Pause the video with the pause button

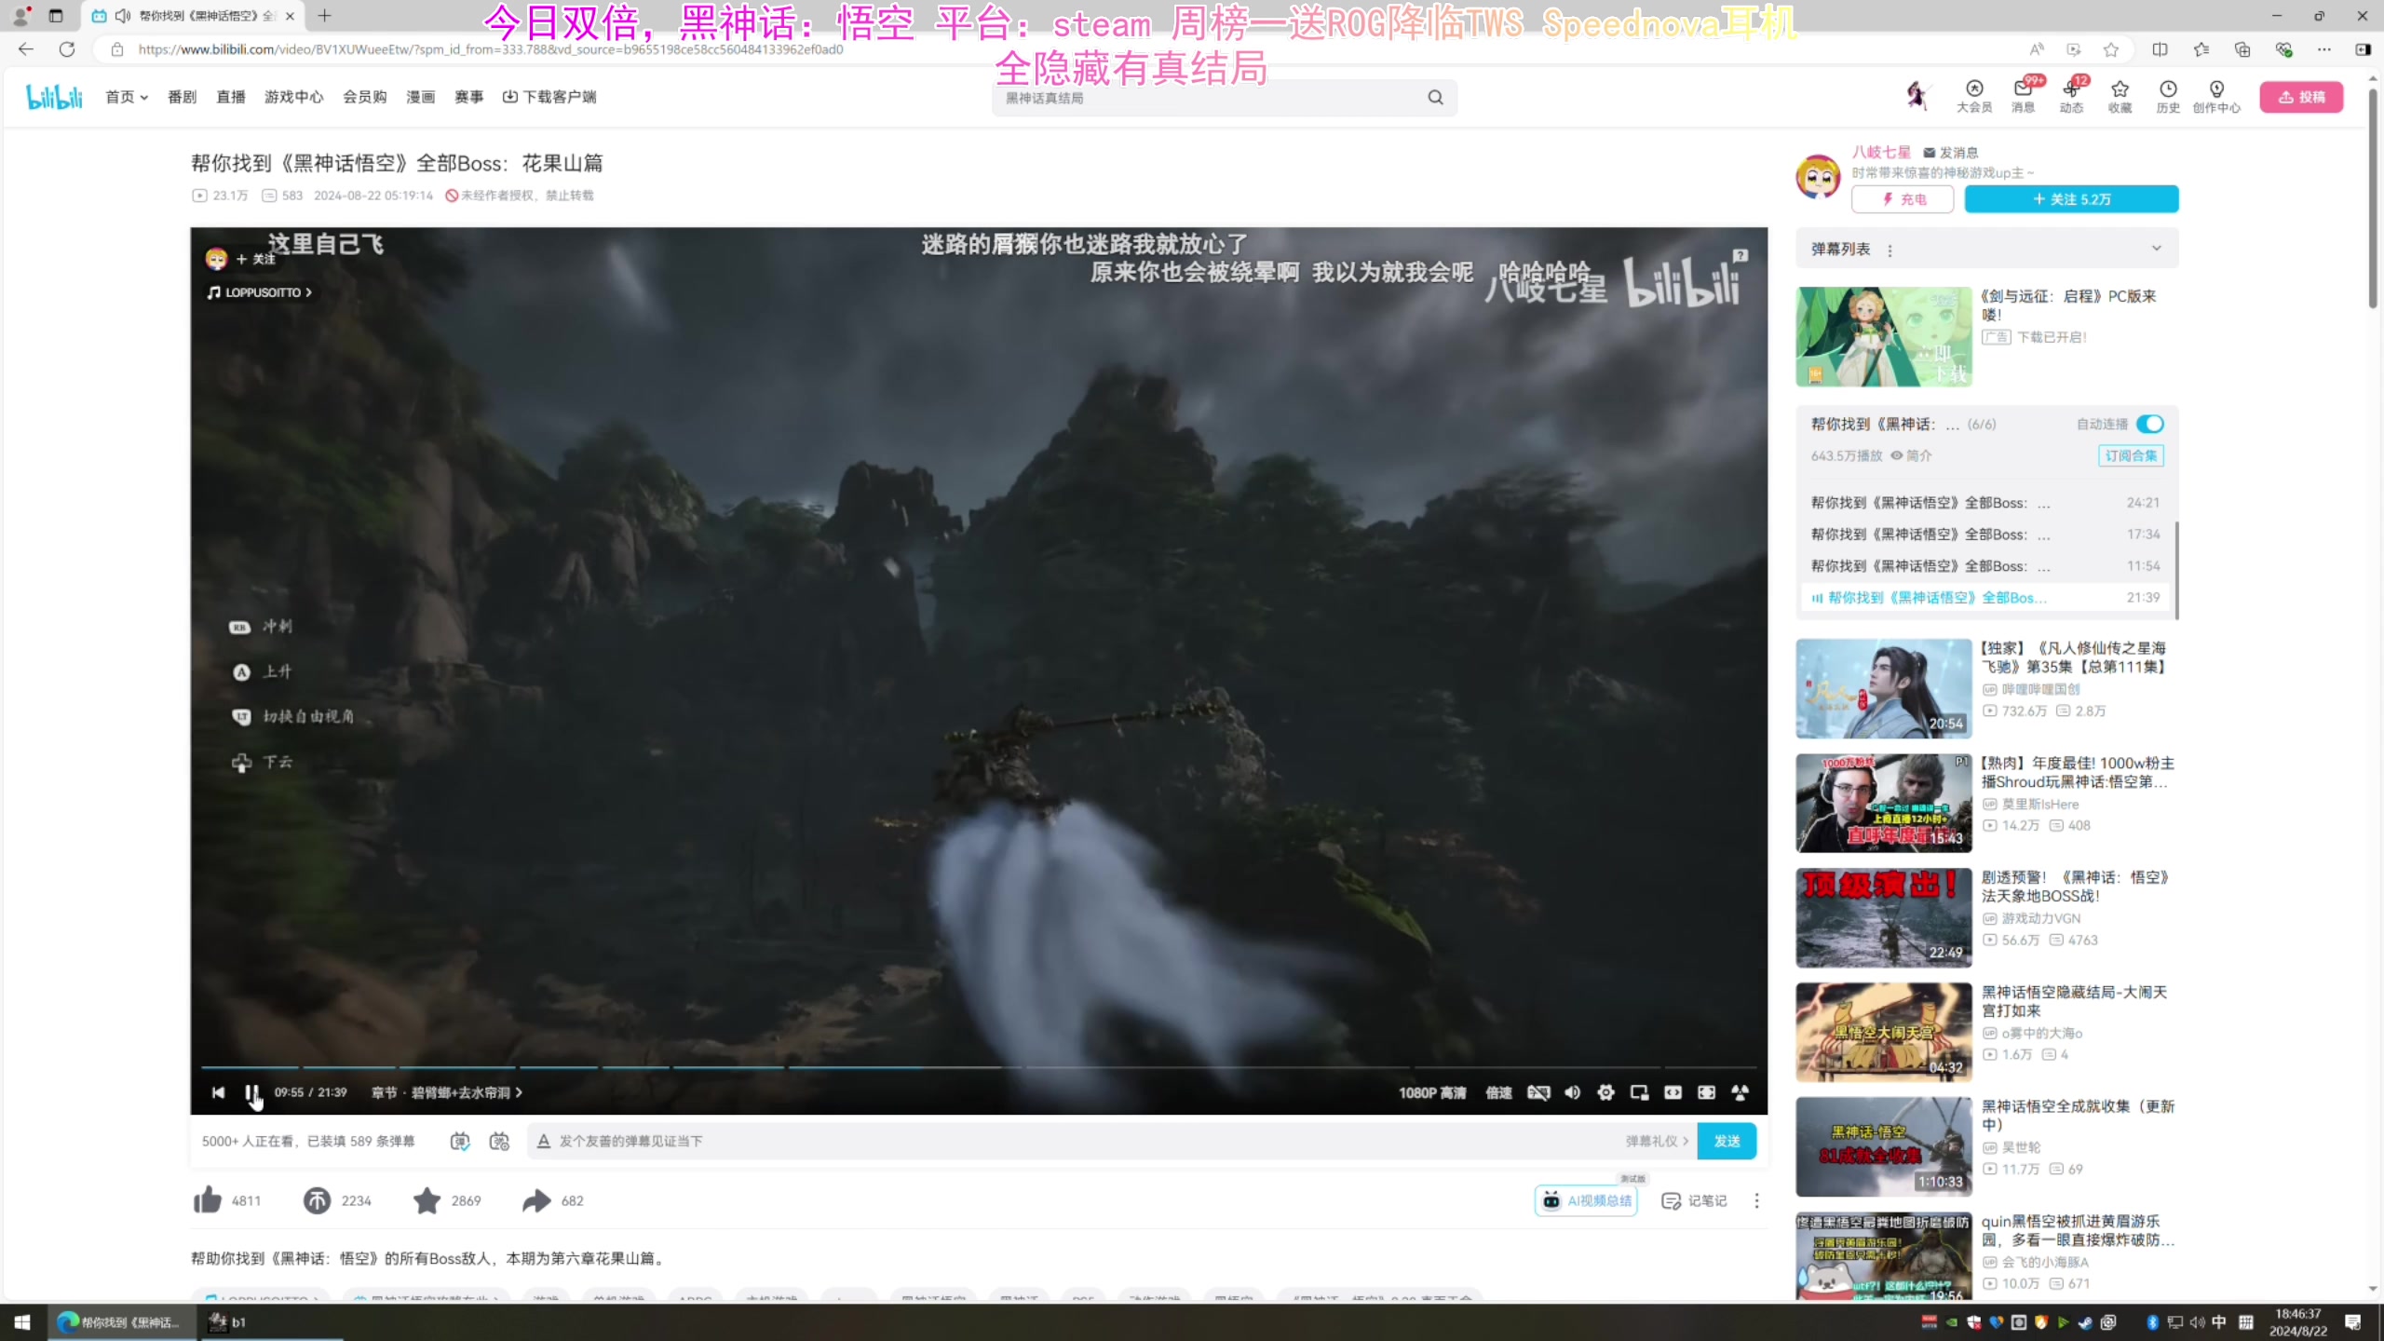click(x=251, y=1092)
